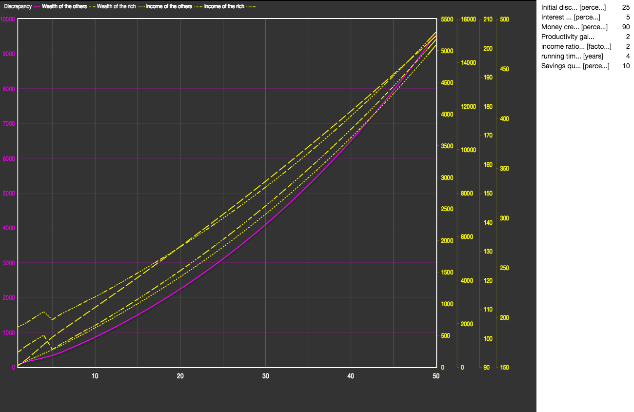This screenshot has height=412, width=634.
Task: Select the Income of the rich legend entry
Action: 224,6
